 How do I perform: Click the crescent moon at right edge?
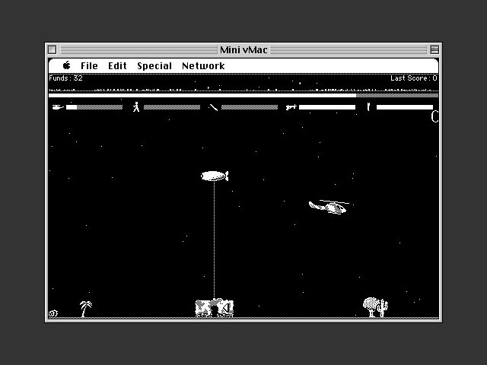(x=434, y=116)
